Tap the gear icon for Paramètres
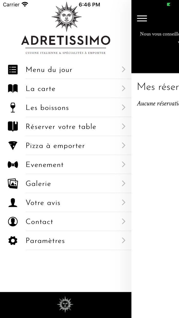The image size is (179, 318). 13,241
